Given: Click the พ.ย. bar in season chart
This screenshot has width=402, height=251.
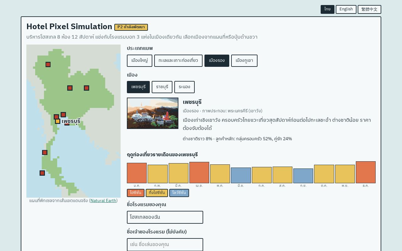Looking at the screenshot, I should click(345, 174).
